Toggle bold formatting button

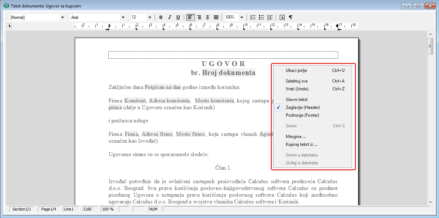pos(161,17)
